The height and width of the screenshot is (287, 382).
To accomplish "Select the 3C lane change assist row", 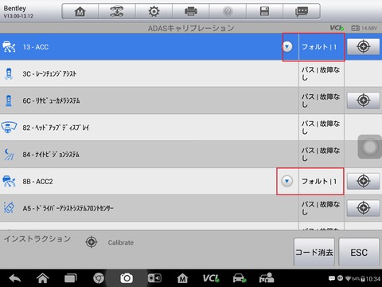I will pyautogui.click(x=191, y=73).
